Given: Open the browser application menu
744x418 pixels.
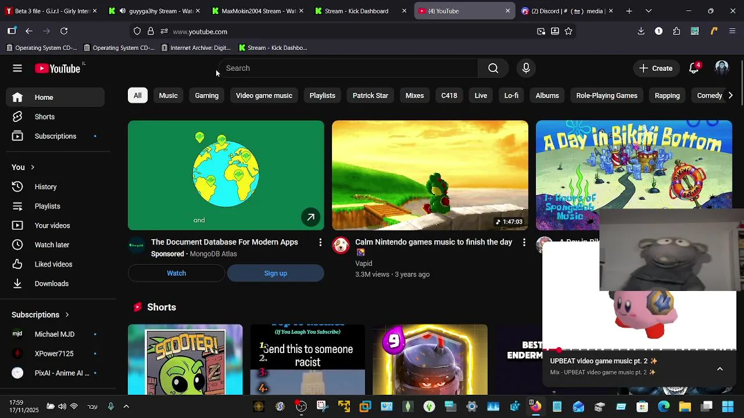Looking at the screenshot, I should click(732, 31).
